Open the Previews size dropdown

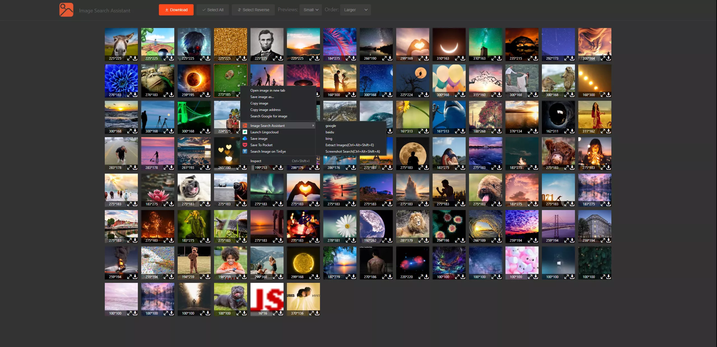coord(310,10)
